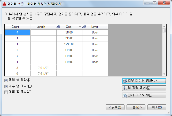Select the 0'-0 1/2" length cell
Image resolution: width=172 pixels, height=116 pixels.
tap(43, 68)
